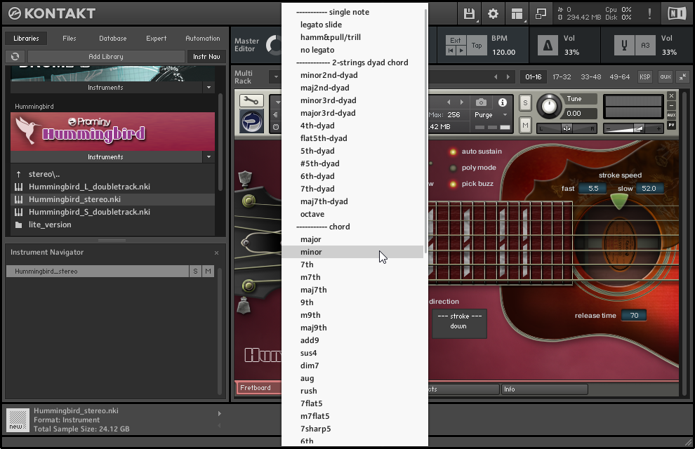Open instrument edit mode with wrench icon
This screenshot has width=695, height=449.
[x=251, y=101]
